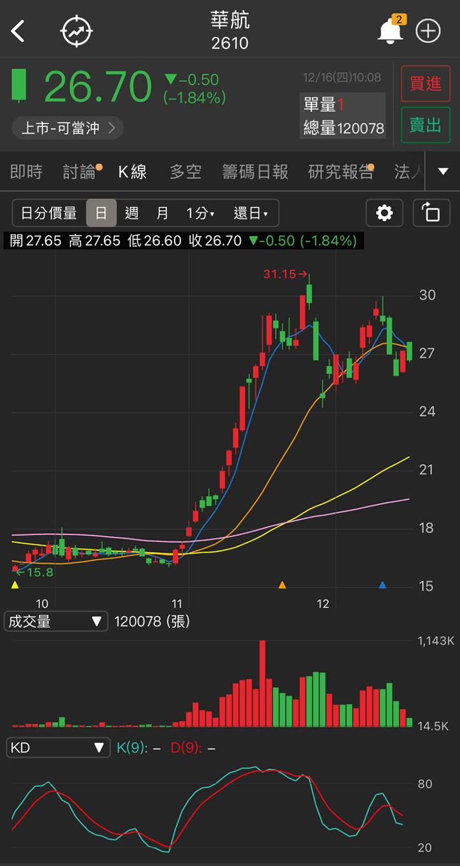Open the 多空 tab
This screenshot has width=460, height=866.
186,172
